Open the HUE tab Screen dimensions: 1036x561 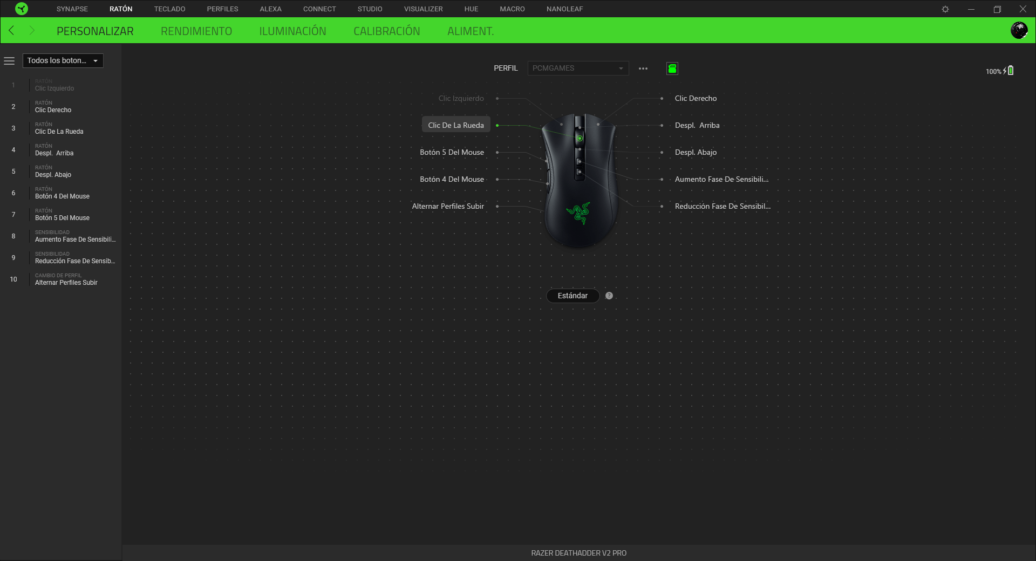point(472,9)
